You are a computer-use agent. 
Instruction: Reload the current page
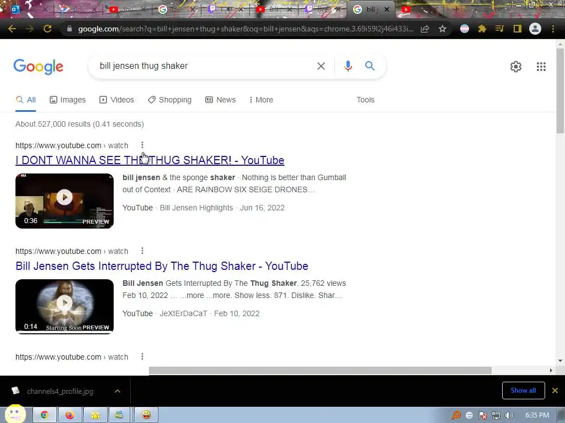pyautogui.click(x=47, y=29)
